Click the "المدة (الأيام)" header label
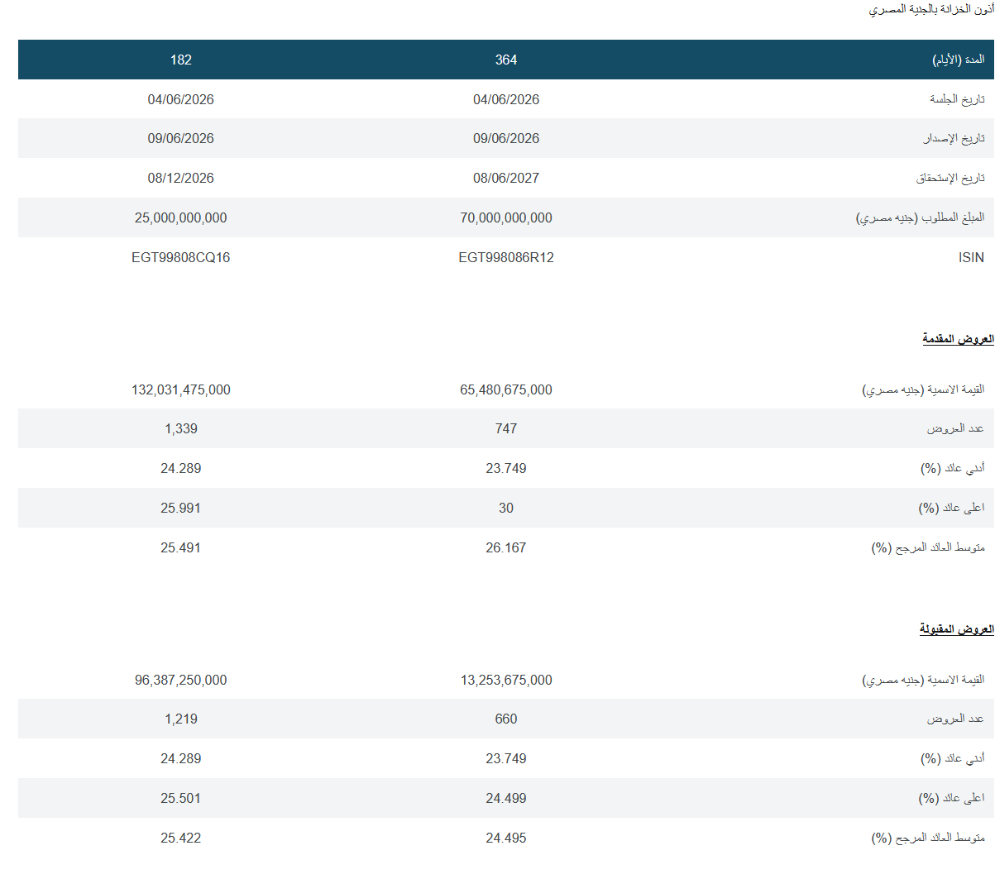Screen dimensions: 995x879 tap(959, 60)
